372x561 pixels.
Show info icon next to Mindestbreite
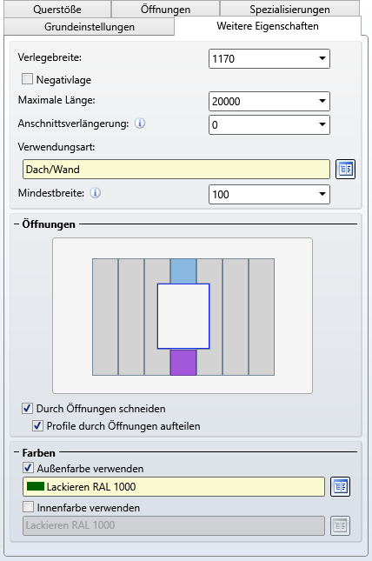[95, 193]
